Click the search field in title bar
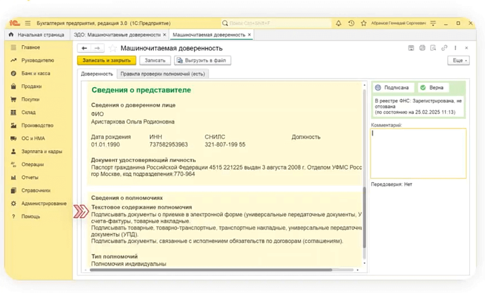 pyautogui.click(x=276, y=23)
